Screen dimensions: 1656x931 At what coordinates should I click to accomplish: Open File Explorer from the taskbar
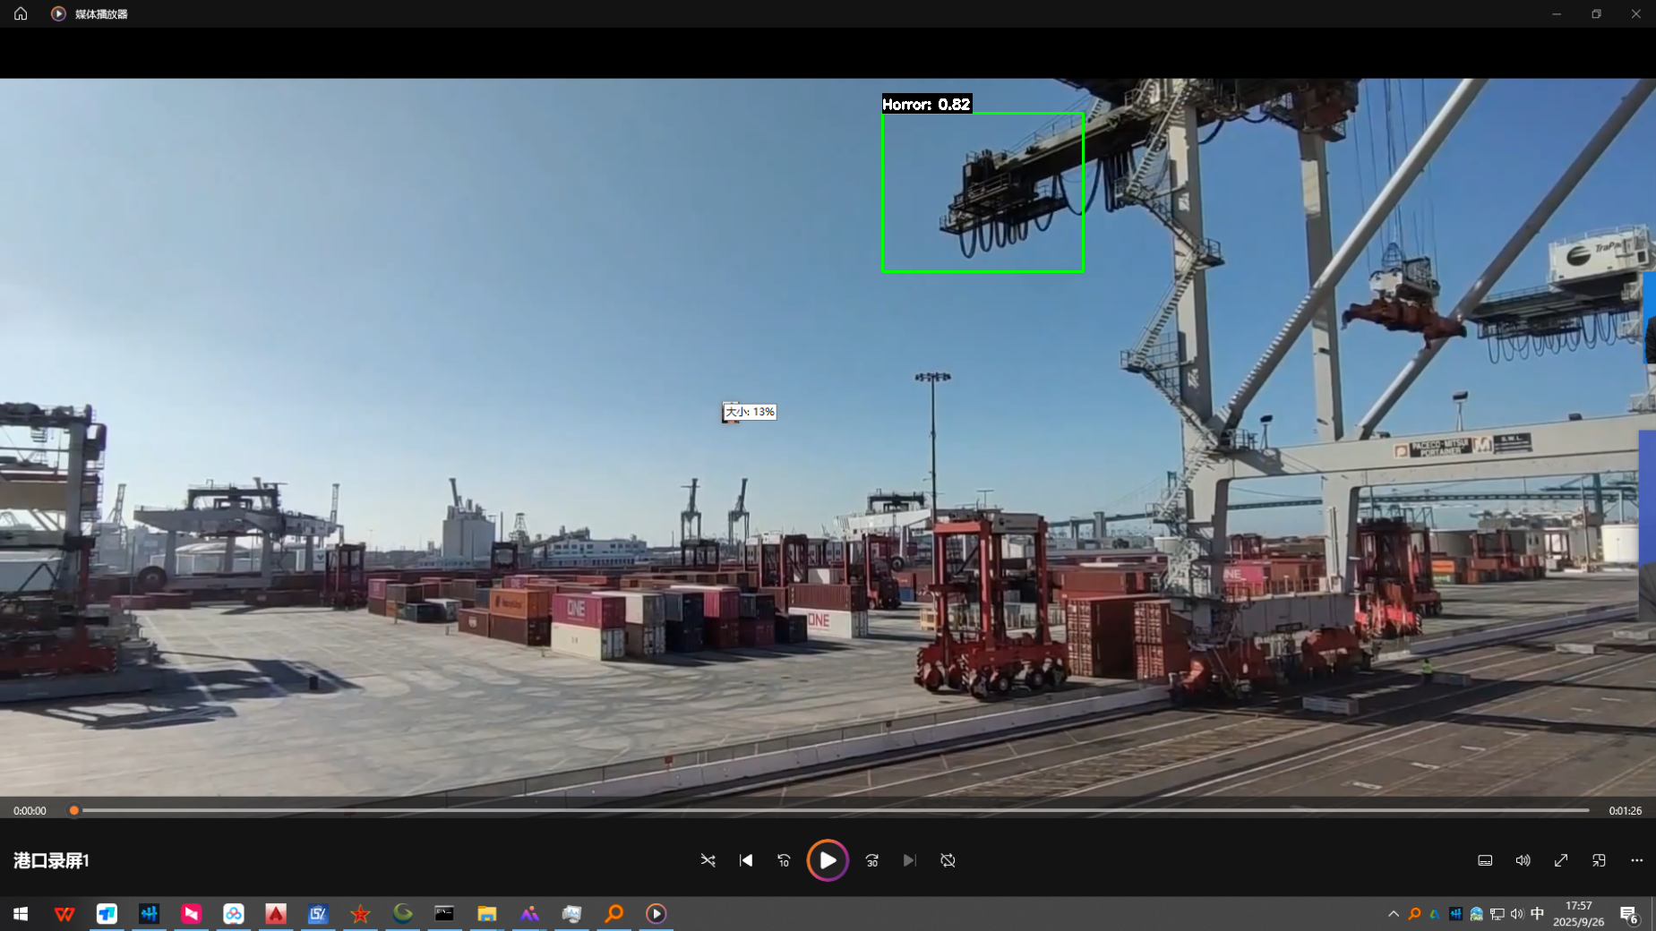coord(486,913)
